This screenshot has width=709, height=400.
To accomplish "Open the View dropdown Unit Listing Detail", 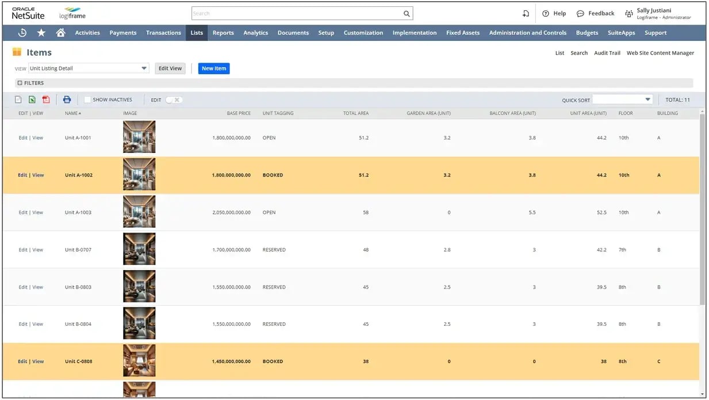I will [89, 68].
